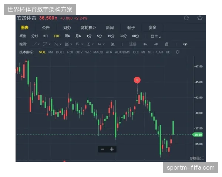Select the 30分 chart period
Screen dimensions: 222x177
[x=123, y=36]
